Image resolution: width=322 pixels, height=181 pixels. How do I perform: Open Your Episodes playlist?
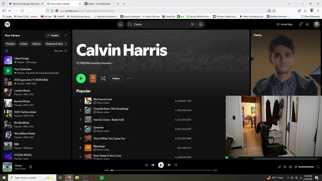[36, 71]
